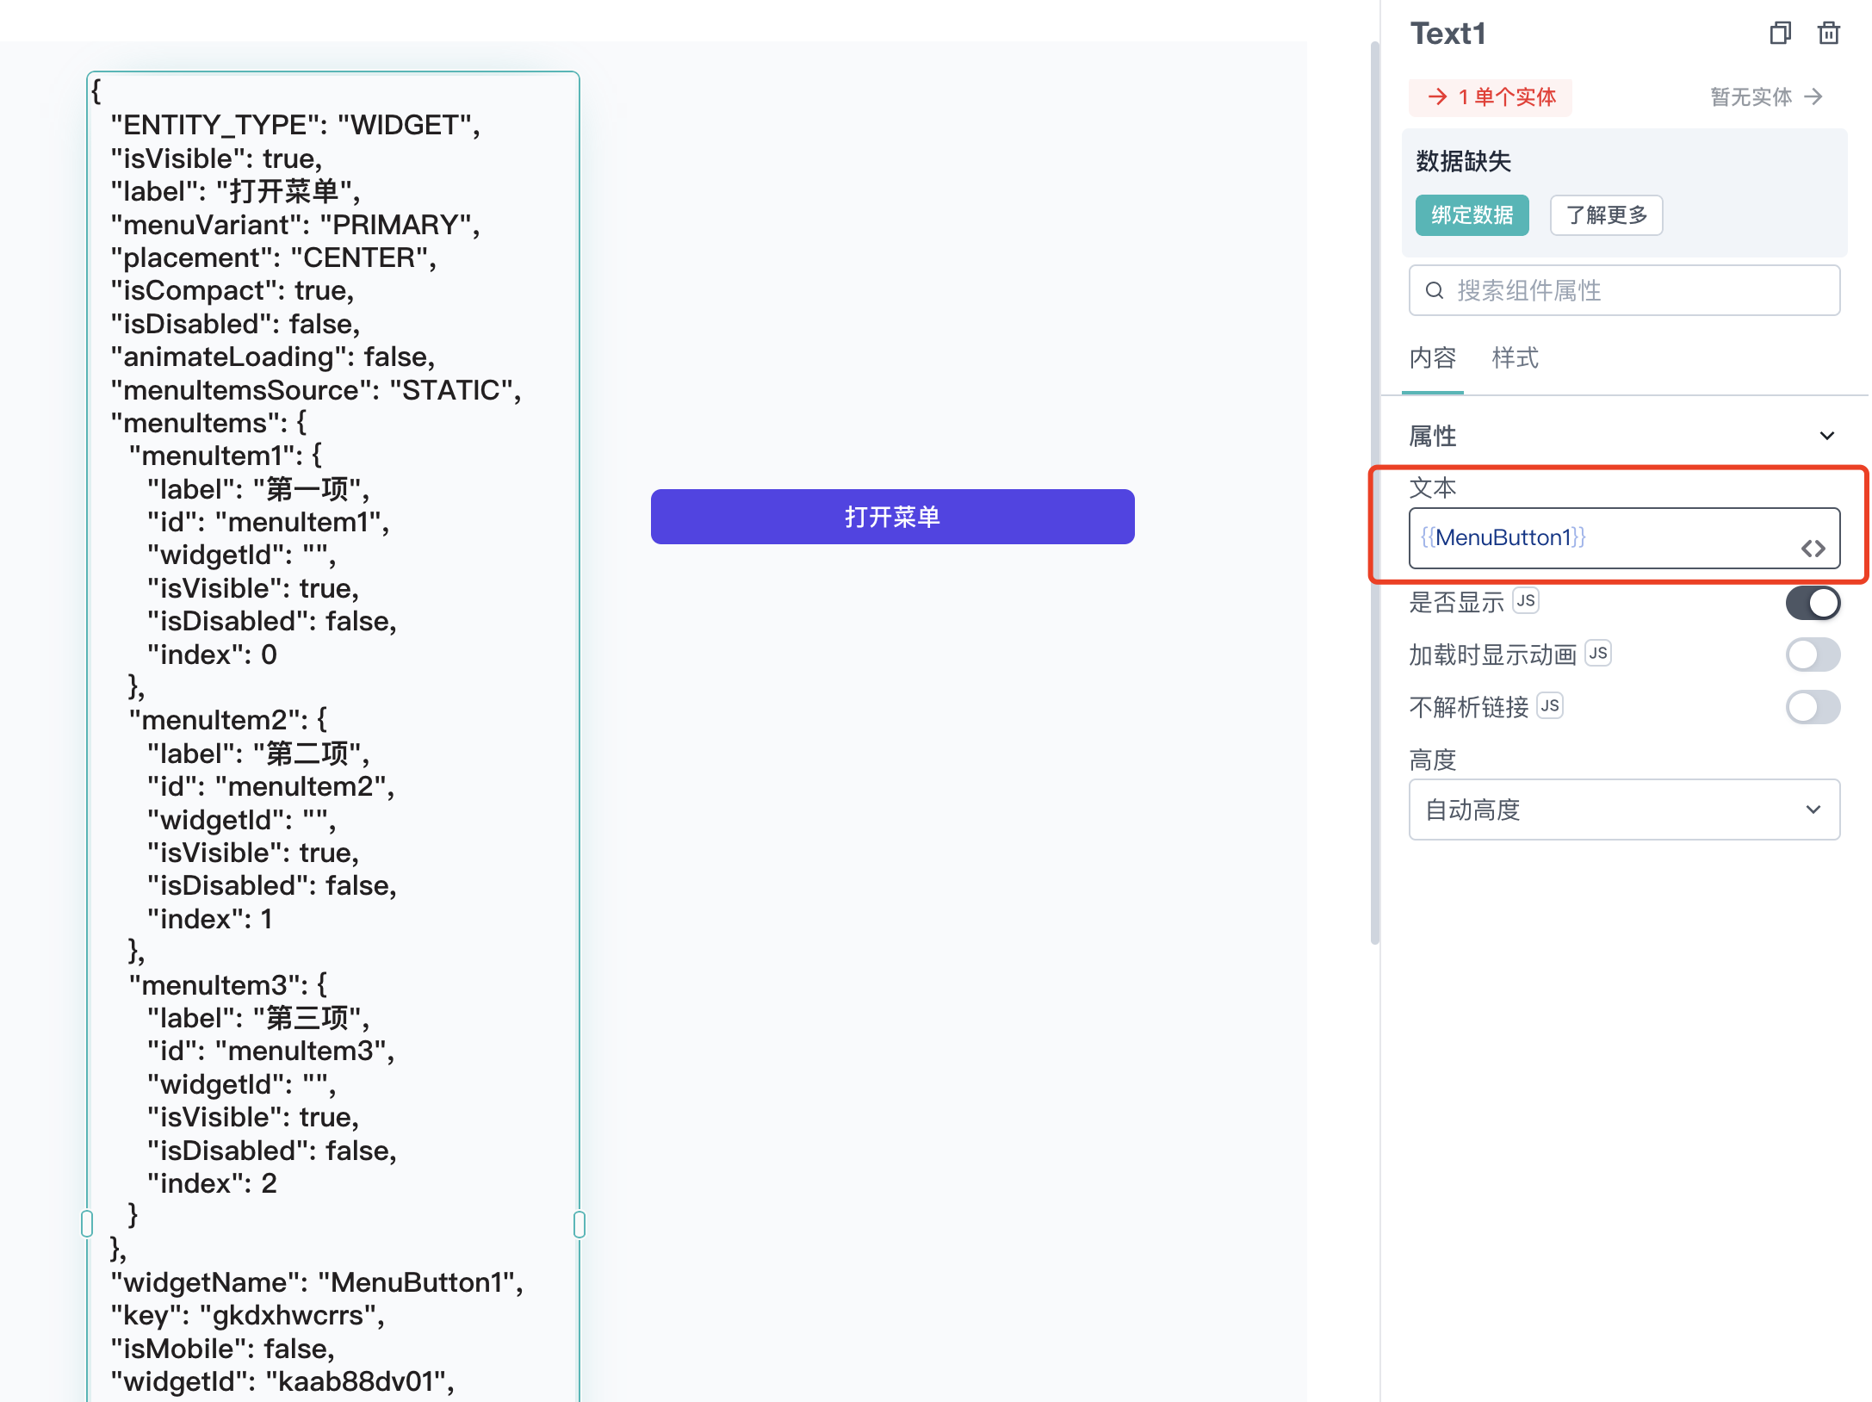This screenshot has width=1872, height=1402.
Task: Click the text '"isMobile": false,'
Action: [223, 1349]
